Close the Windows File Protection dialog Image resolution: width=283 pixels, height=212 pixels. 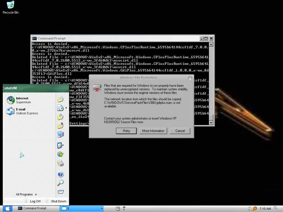[190, 78]
